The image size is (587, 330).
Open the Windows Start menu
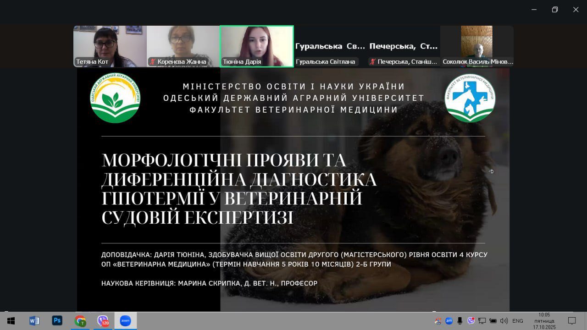pos(11,321)
